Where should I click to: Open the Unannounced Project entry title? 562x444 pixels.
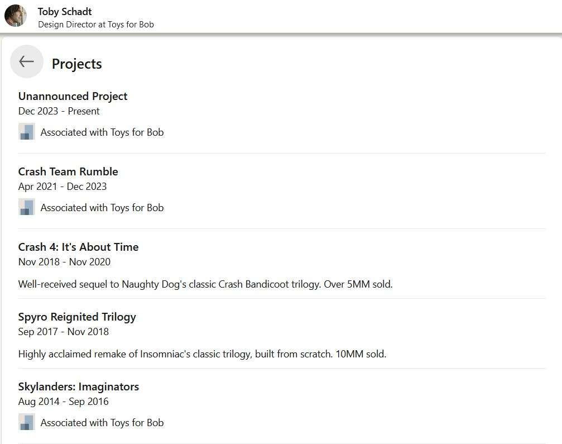73,96
